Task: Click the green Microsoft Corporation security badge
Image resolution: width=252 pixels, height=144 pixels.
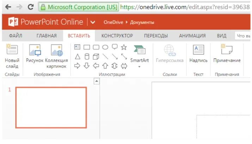Action: click(79, 7)
